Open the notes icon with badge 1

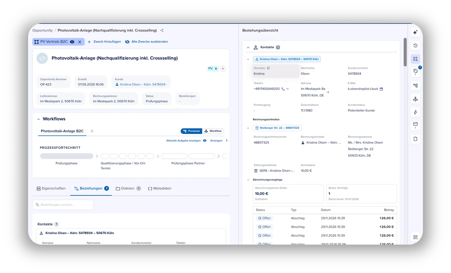coord(415,72)
